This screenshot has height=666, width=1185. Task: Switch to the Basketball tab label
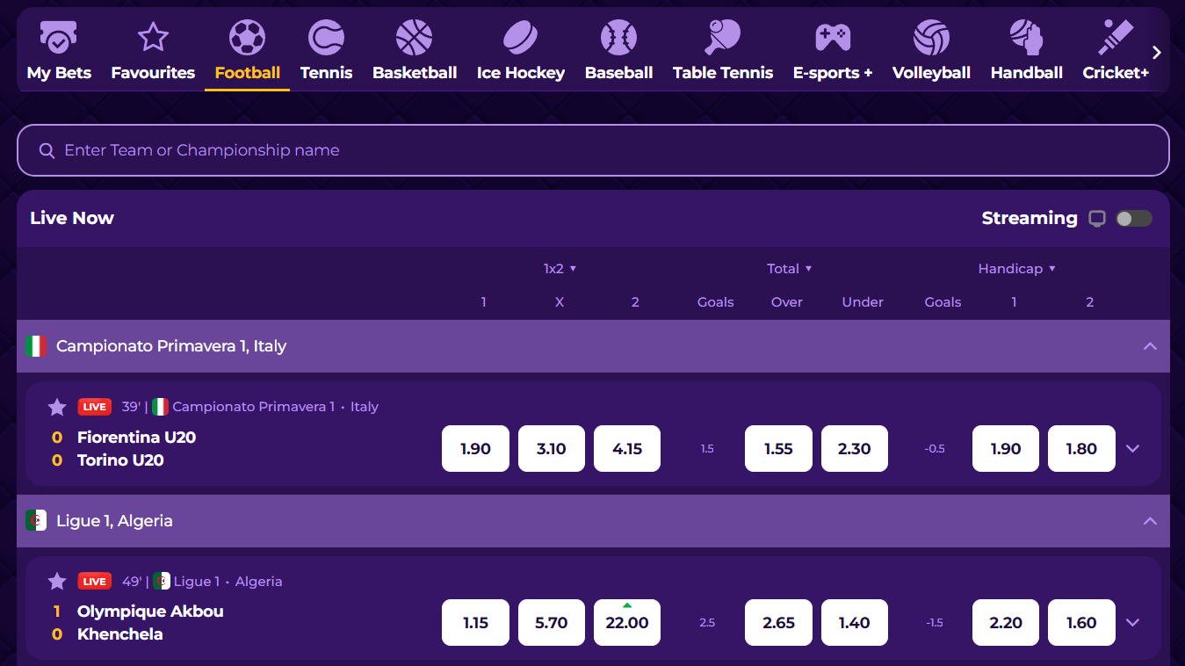coord(415,73)
